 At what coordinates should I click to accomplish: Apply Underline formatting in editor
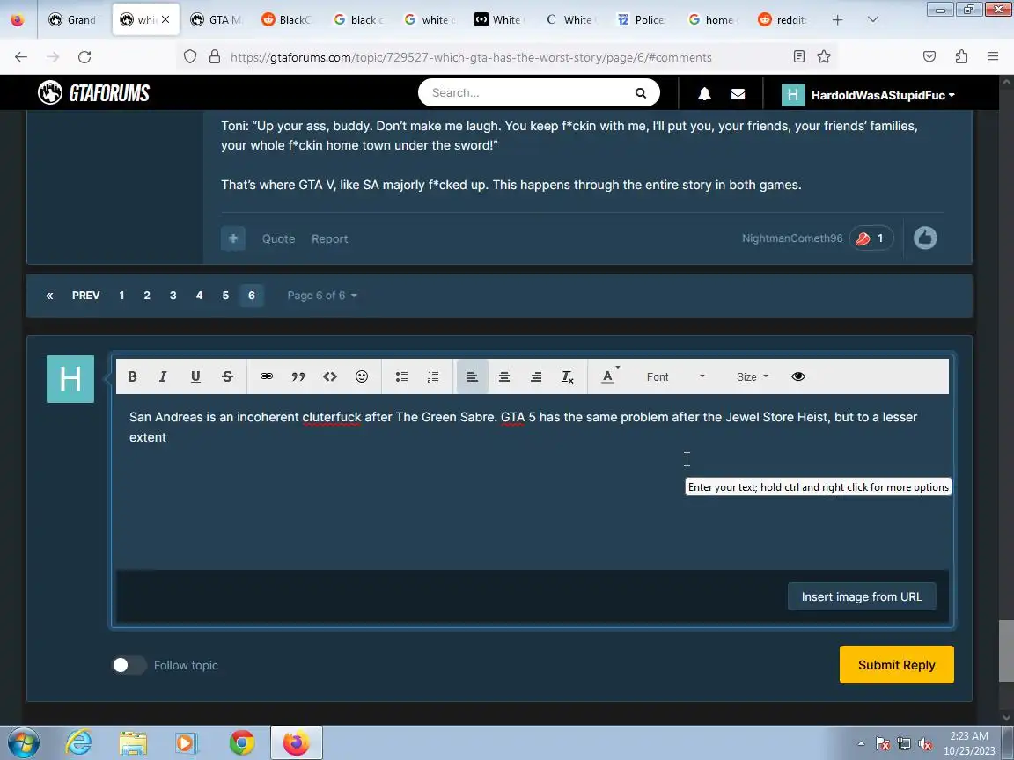pos(195,376)
